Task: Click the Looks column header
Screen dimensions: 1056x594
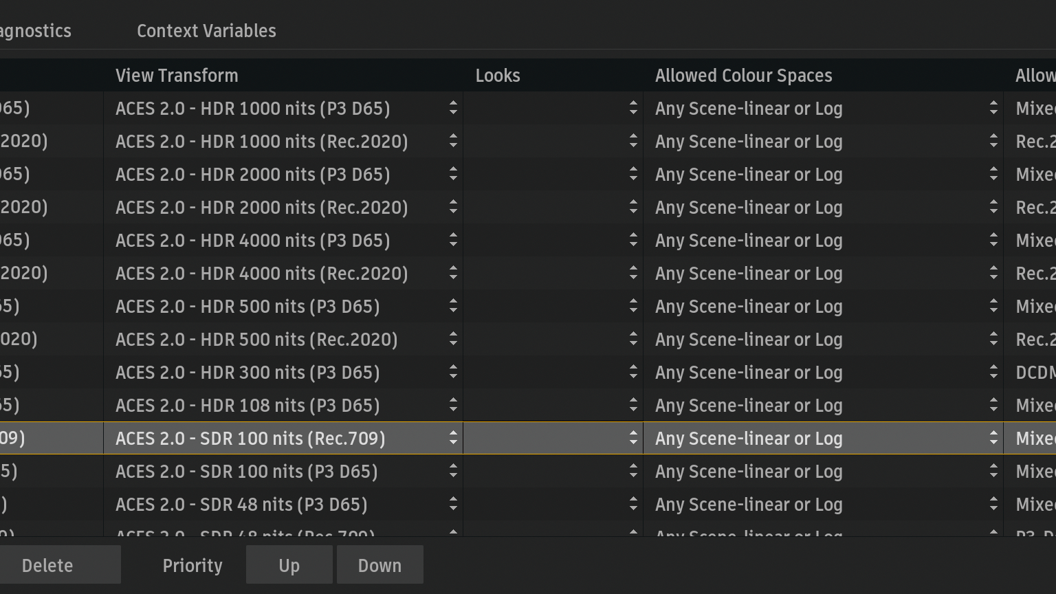Action: [x=553, y=76]
